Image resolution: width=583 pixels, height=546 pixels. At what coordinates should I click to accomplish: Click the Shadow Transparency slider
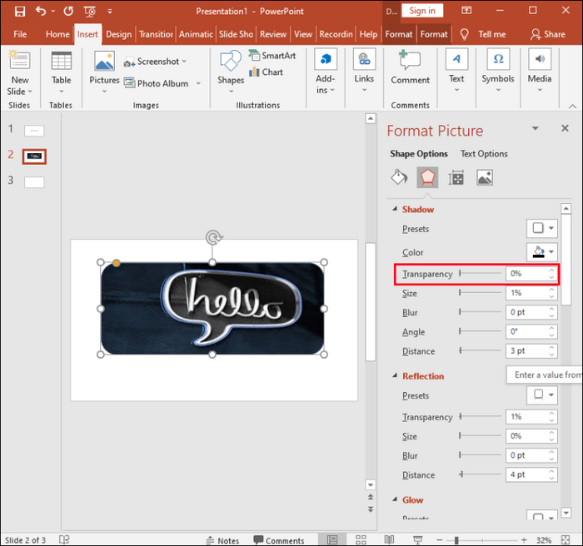tap(479, 273)
